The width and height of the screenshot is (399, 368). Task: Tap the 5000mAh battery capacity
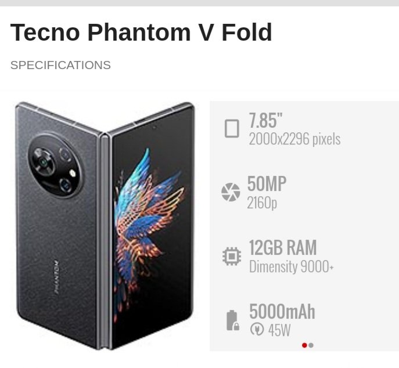tap(282, 312)
